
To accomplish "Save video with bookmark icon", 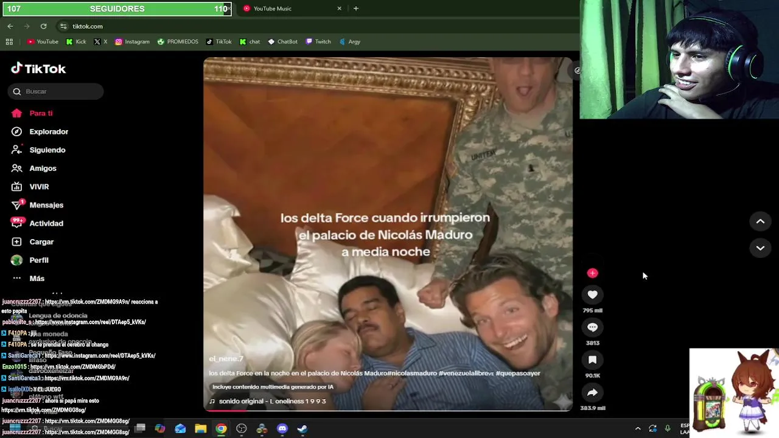I will (592, 360).
